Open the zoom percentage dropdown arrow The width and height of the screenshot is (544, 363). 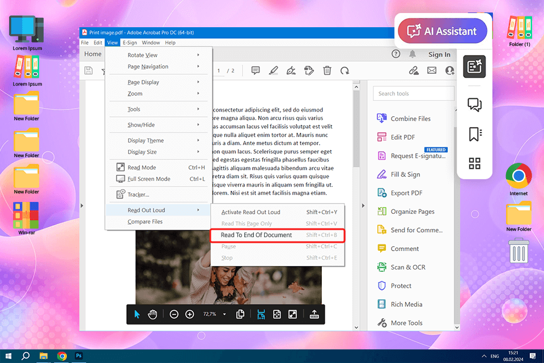224,314
